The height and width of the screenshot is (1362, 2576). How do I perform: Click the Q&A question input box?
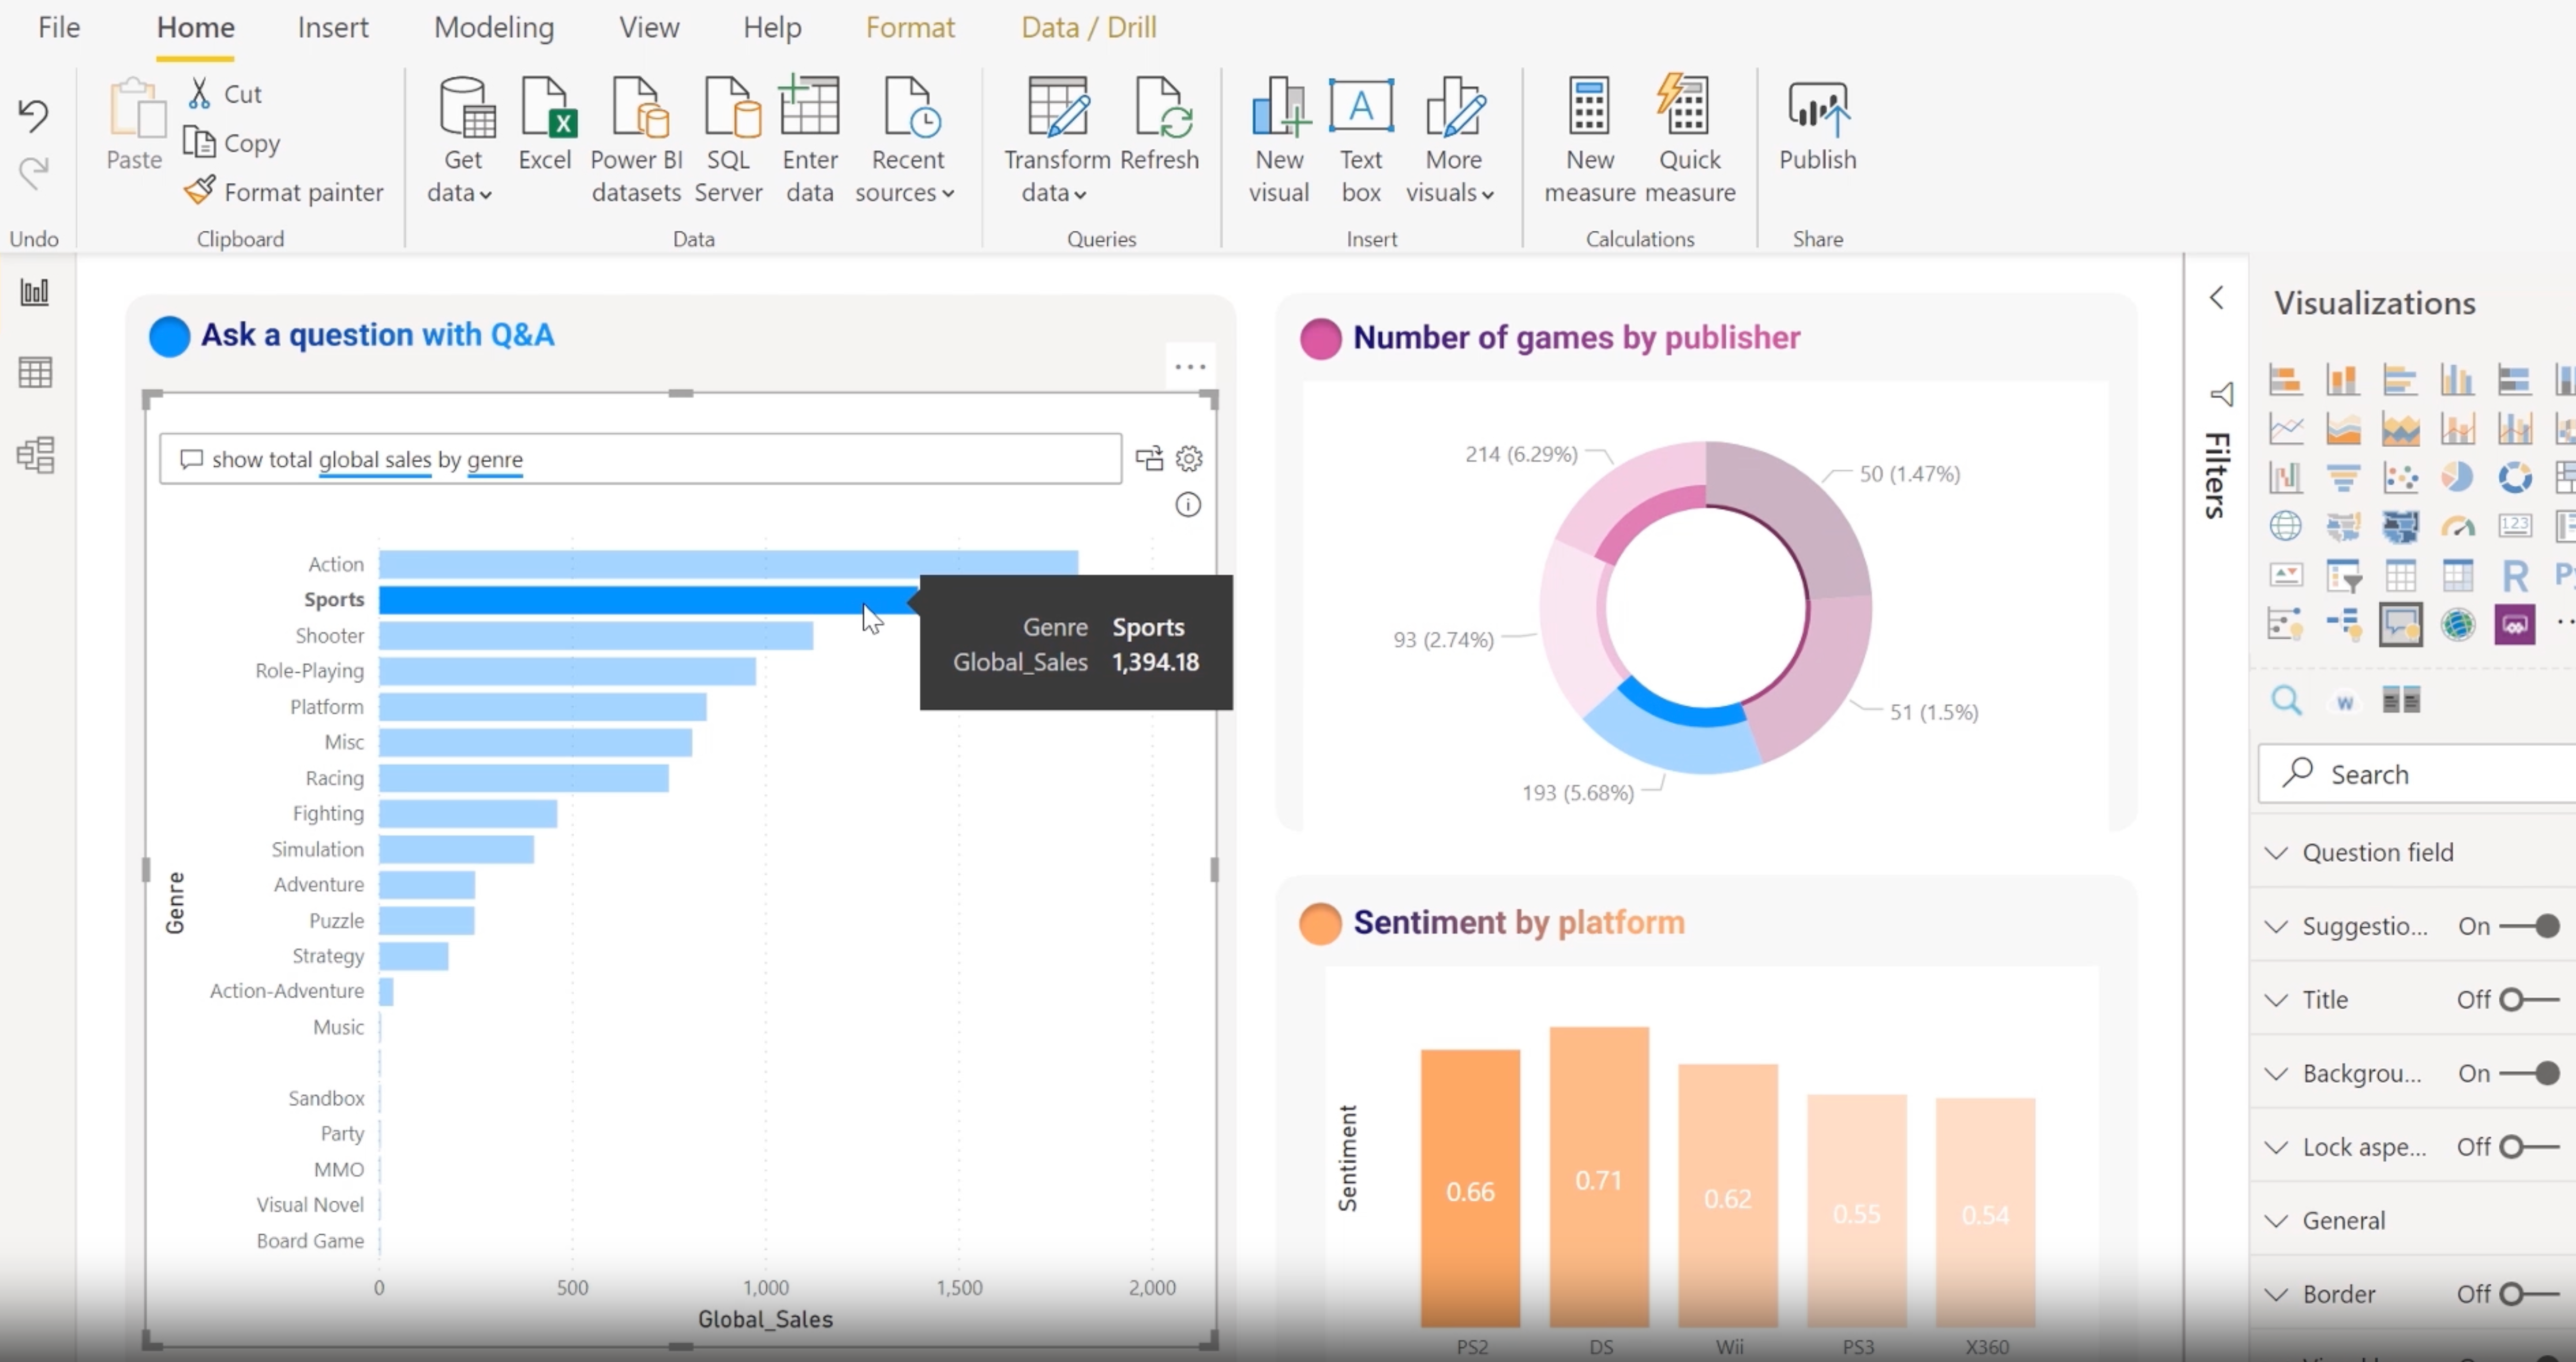tap(640, 459)
